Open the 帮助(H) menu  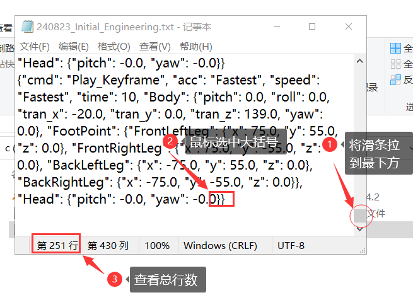195,47
